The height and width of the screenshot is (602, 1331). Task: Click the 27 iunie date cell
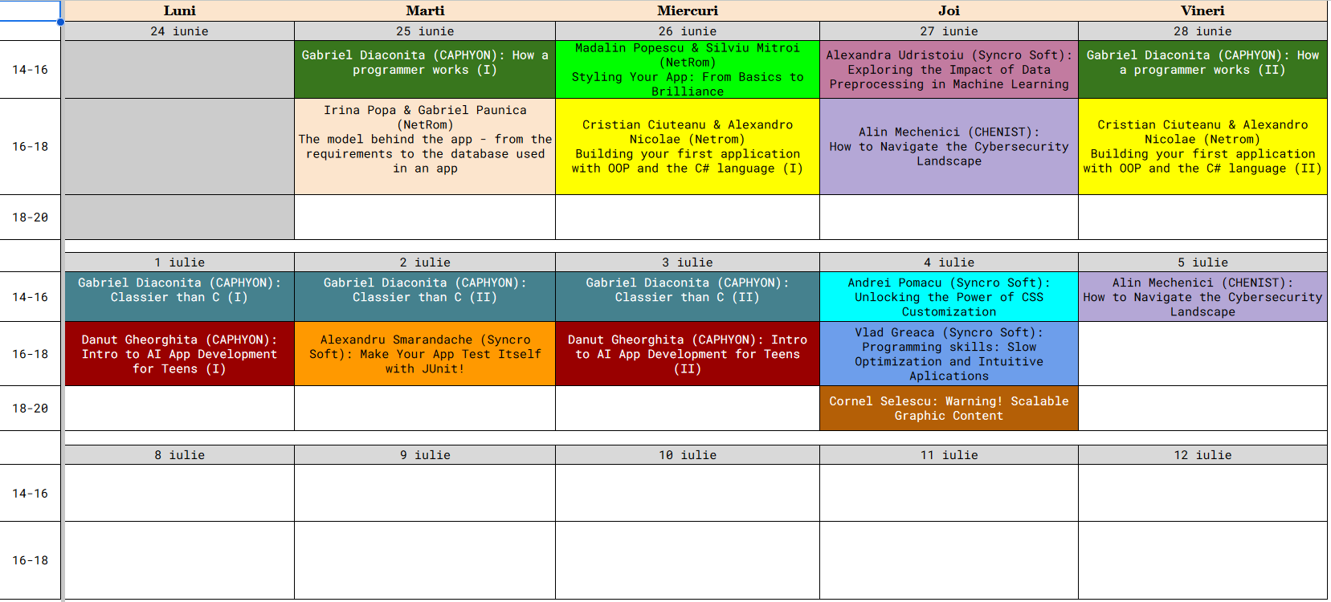949,31
